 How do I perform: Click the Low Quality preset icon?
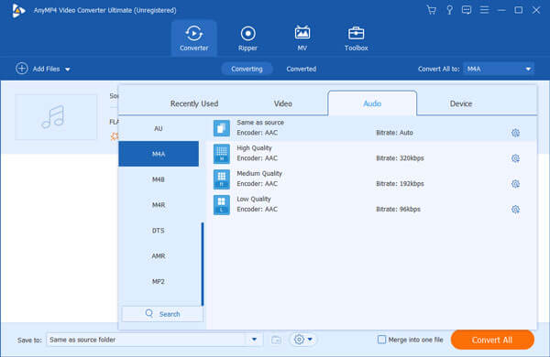(222, 205)
